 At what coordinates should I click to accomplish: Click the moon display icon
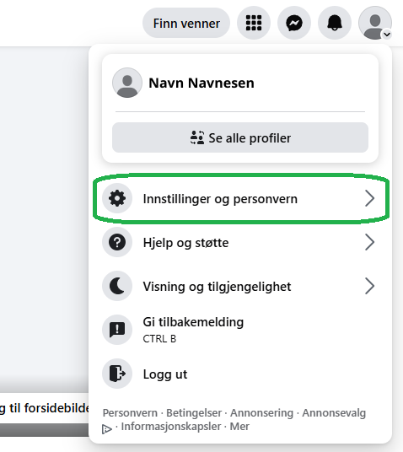[x=117, y=286]
